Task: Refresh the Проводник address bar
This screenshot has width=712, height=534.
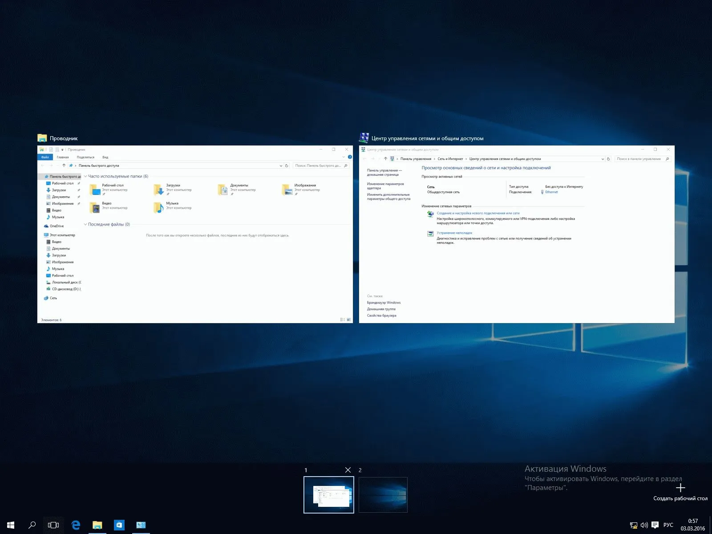Action: pos(287,166)
